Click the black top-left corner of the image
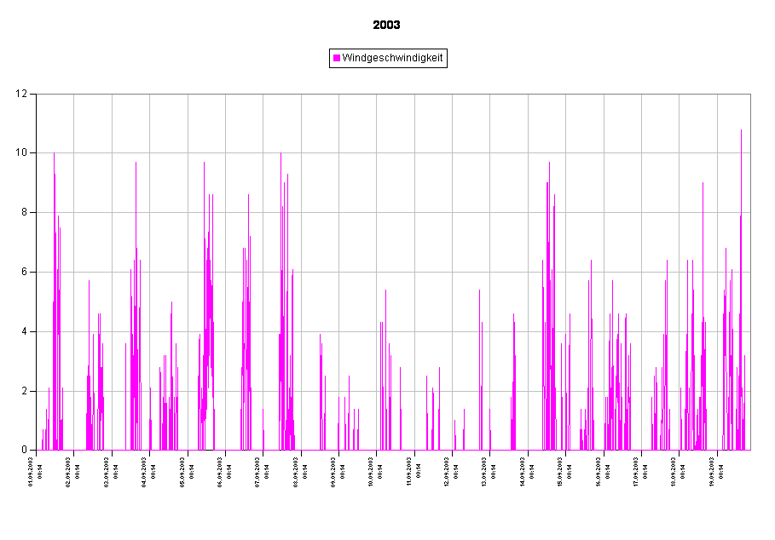The image size is (775, 540). (x=4, y=4)
